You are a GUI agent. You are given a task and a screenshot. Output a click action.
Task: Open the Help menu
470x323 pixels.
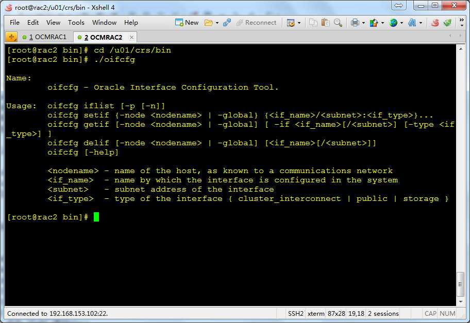pos(131,23)
